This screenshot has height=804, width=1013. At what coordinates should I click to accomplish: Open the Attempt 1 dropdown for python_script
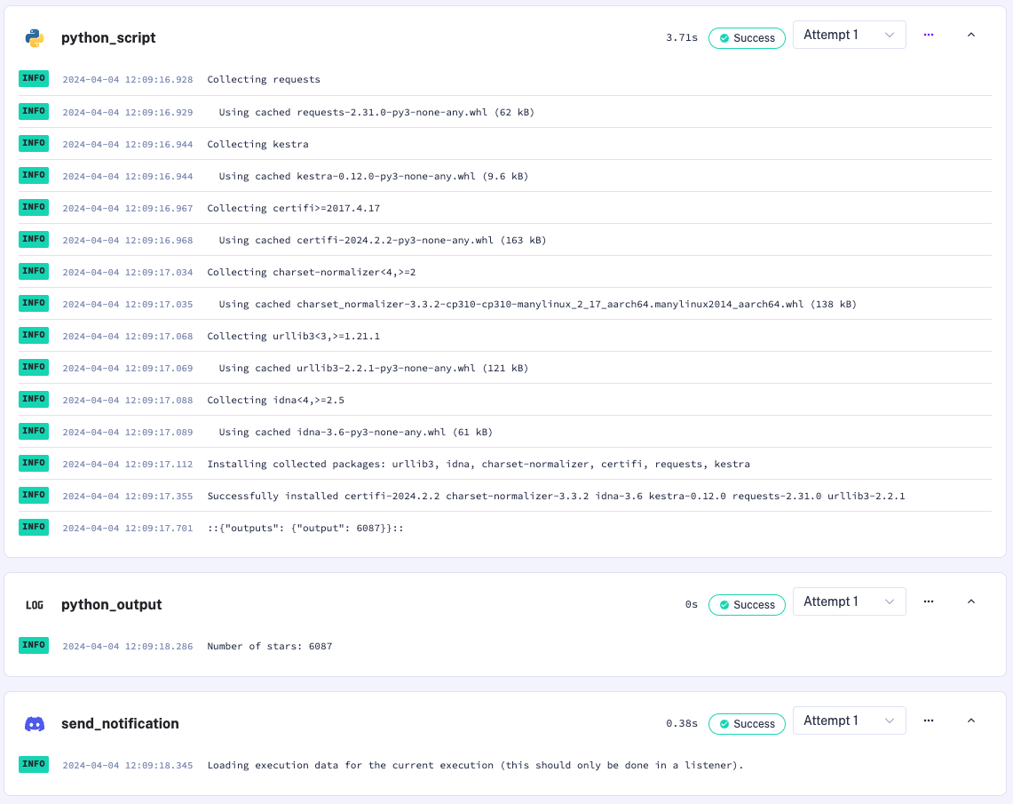[849, 34]
